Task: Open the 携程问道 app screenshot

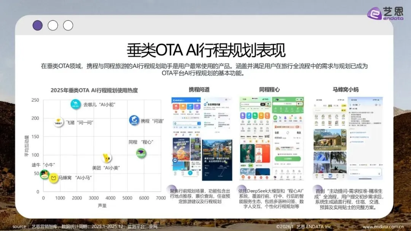Action: (202, 139)
